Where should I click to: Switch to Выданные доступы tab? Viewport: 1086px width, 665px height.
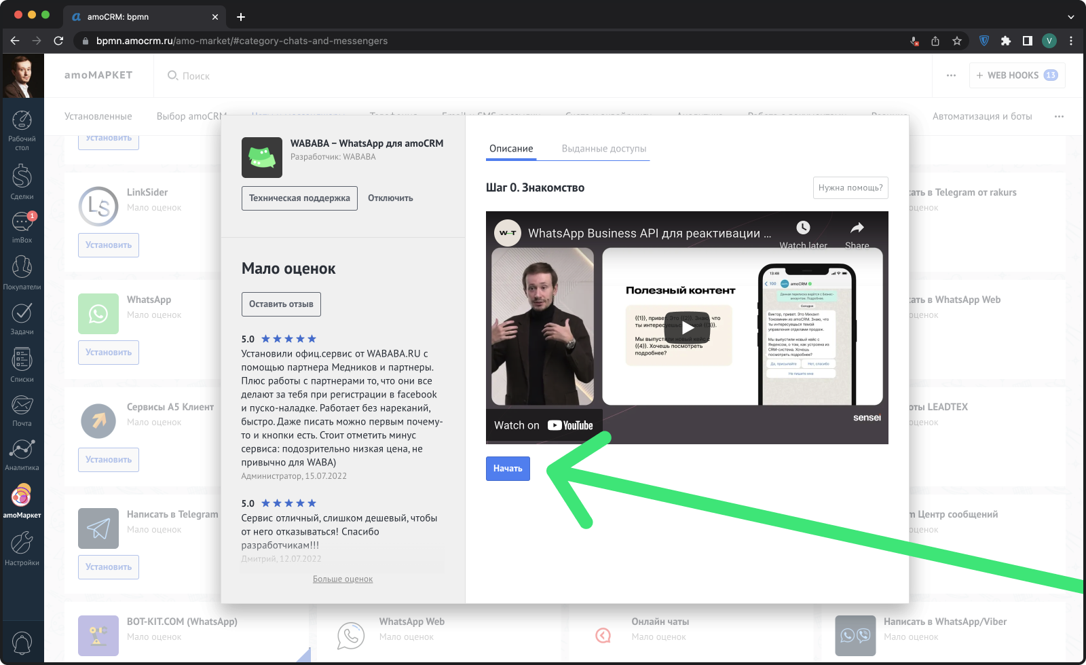point(604,149)
